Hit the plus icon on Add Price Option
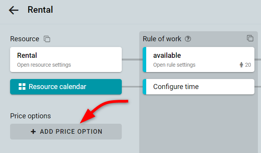 [x=33, y=131]
